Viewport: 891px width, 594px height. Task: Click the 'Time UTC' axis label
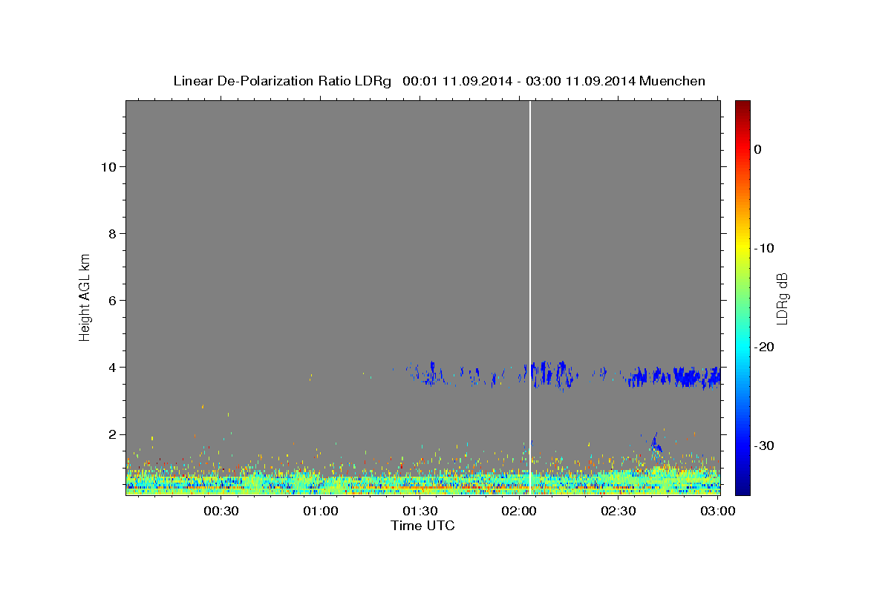422,526
